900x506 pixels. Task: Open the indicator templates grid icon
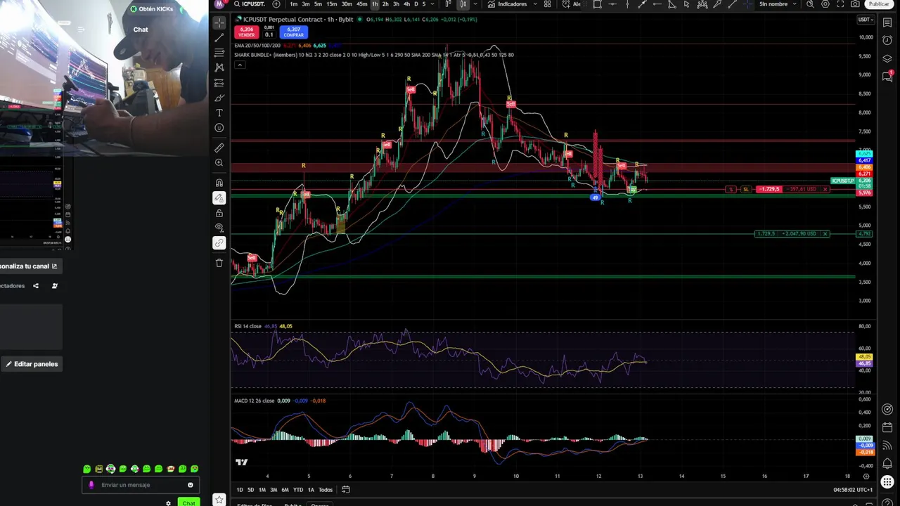(x=548, y=4)
